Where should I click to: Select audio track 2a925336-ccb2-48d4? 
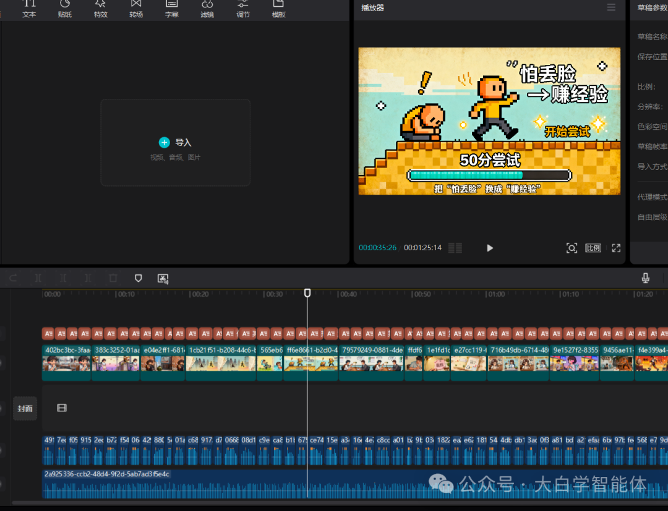pos(355,484)
